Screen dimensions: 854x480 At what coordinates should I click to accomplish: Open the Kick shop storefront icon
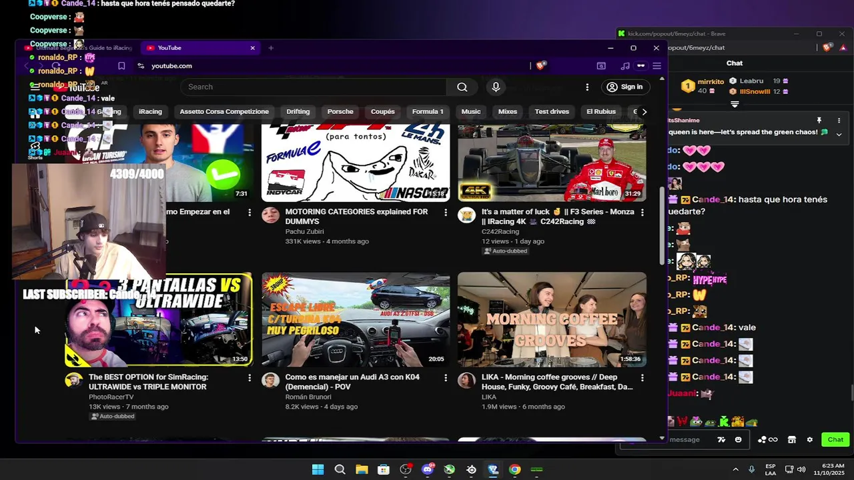pyautogui.click(x=792, y=439)
